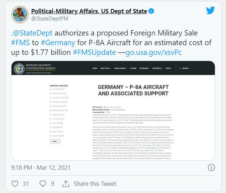This screenshot has width=226, height=193.
Task: Click Share this Tweet text
Action: pos(95,184)
